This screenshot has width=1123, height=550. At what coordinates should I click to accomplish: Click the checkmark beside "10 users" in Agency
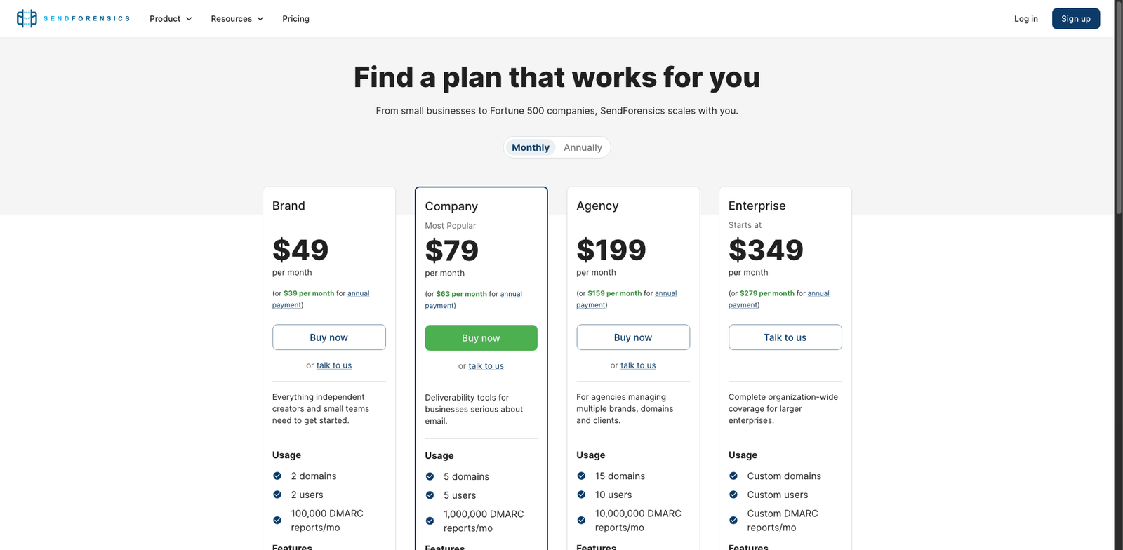581,495
